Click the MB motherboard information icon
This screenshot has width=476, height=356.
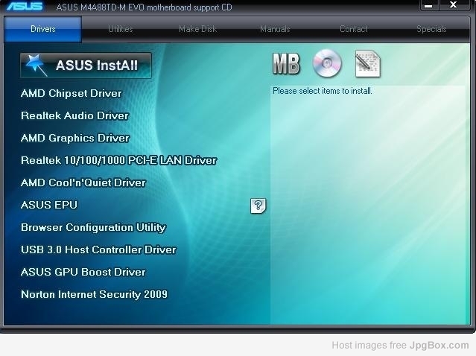(286, 65)
